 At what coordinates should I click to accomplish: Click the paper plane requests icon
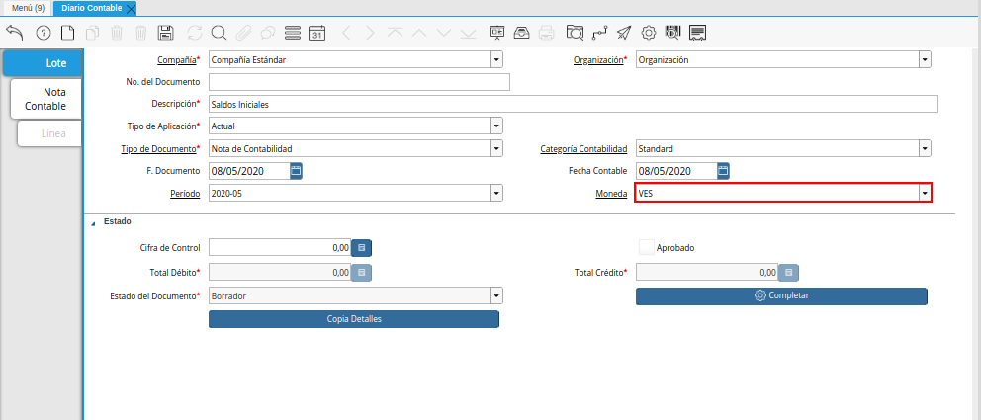pos(624,33)
